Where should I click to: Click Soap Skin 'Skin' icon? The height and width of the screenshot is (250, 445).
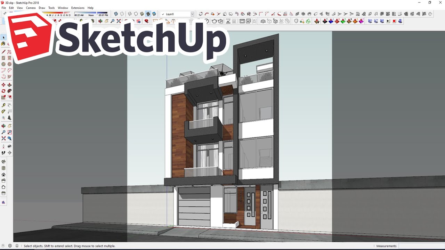[x=370, y=21]
